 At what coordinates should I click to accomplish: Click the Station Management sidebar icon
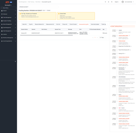[x=2, y=24]
